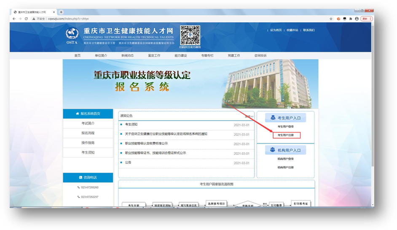
Task: Click the browser back arrow
Action: coord(14,19)
